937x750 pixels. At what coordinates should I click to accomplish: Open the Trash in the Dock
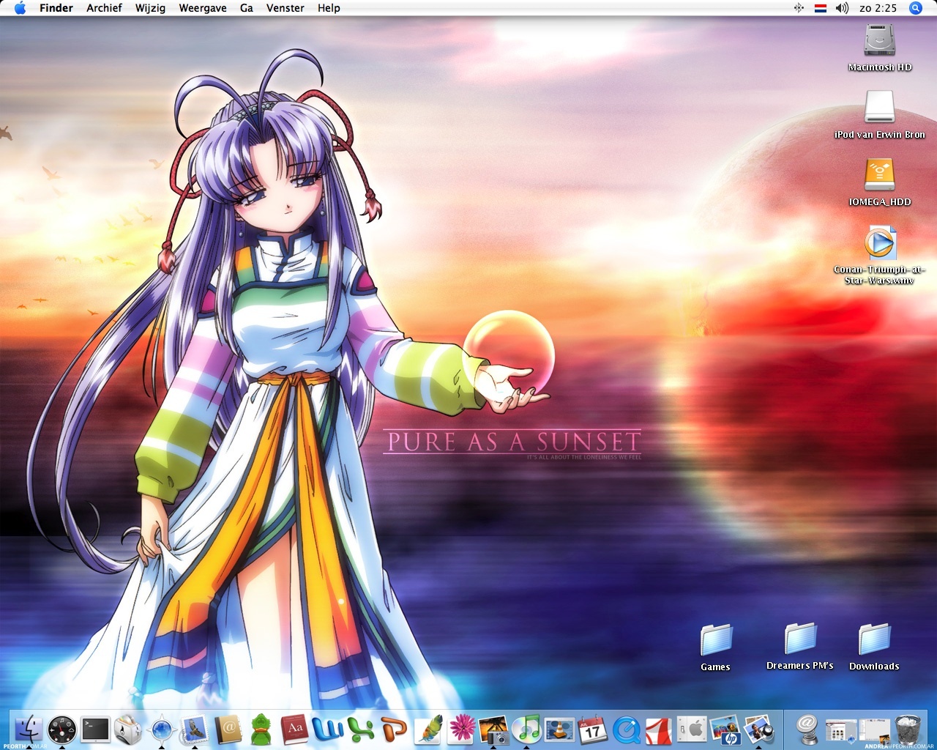(908, 729)
